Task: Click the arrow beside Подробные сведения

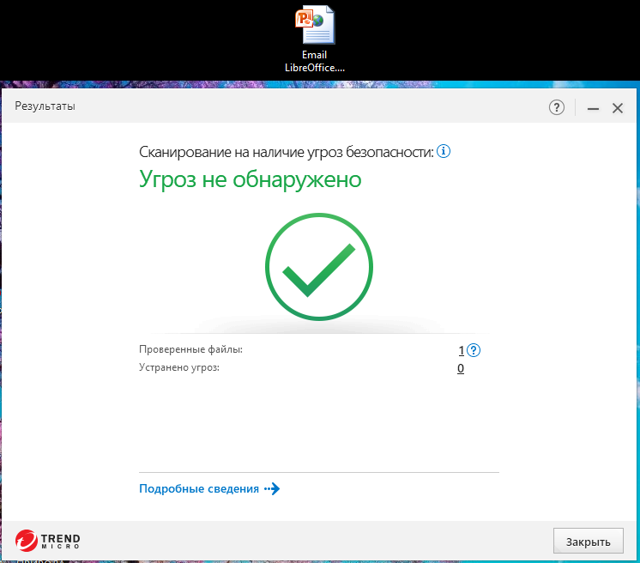Action: coord(272,488)
